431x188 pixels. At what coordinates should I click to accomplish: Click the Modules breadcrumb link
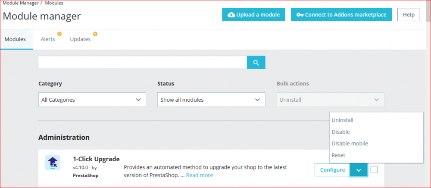54,3
